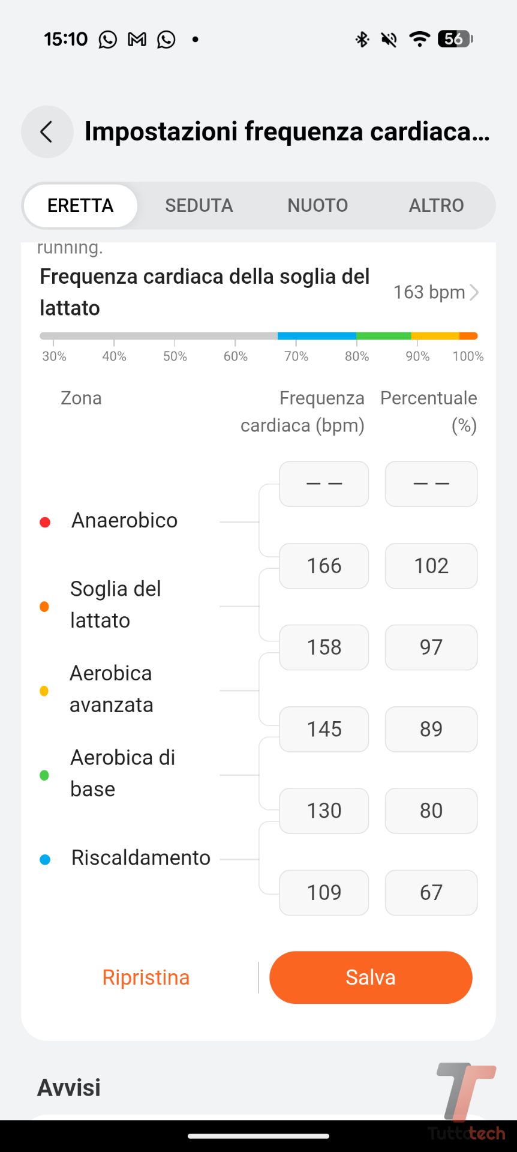Open lactate threshold 163 bpm setting
517x1152 pixels.
click(435, 292)
